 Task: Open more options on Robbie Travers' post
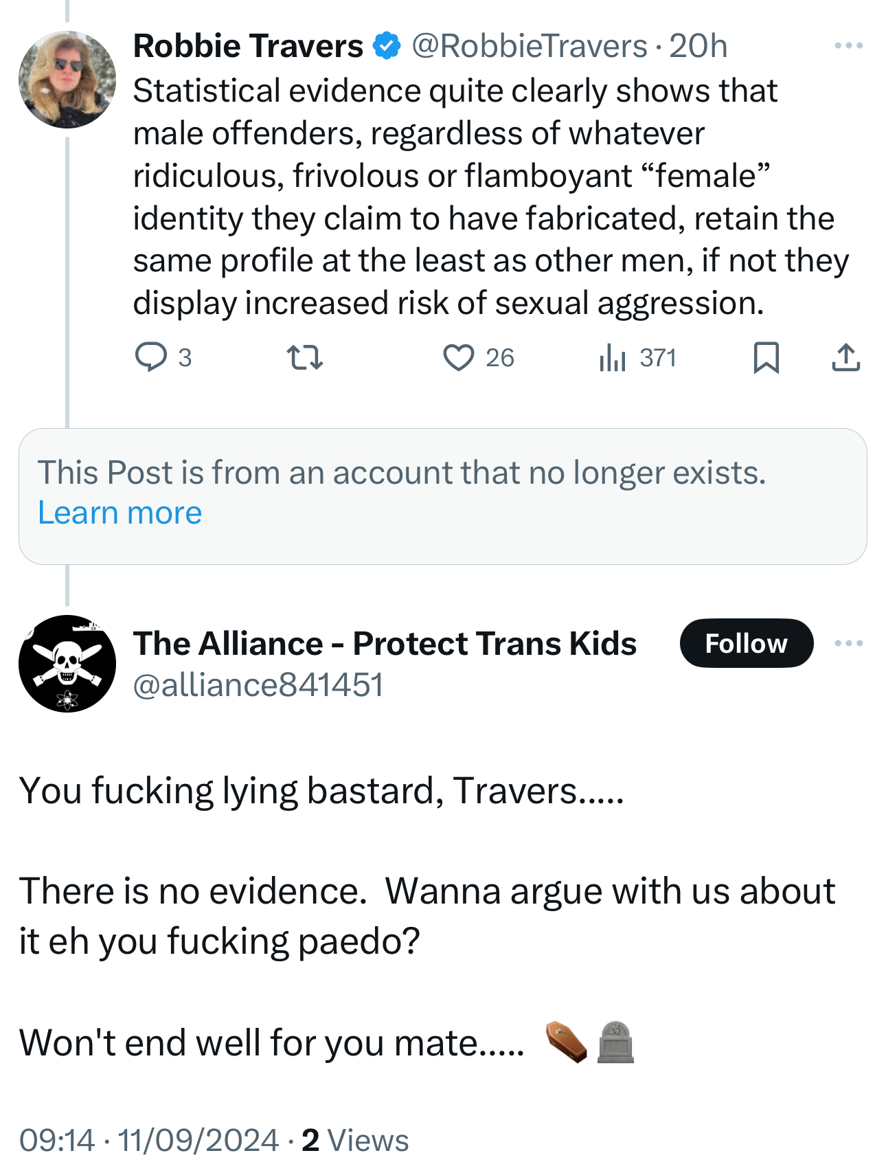848,46
